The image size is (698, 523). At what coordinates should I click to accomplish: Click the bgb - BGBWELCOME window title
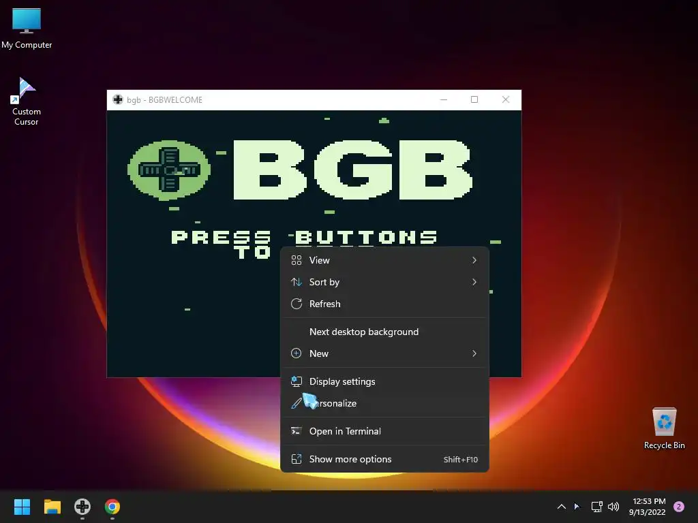(165, 100)
